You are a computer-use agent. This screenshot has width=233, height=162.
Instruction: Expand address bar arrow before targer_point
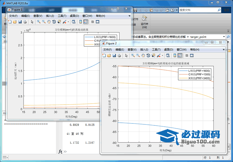click(188, 37)
